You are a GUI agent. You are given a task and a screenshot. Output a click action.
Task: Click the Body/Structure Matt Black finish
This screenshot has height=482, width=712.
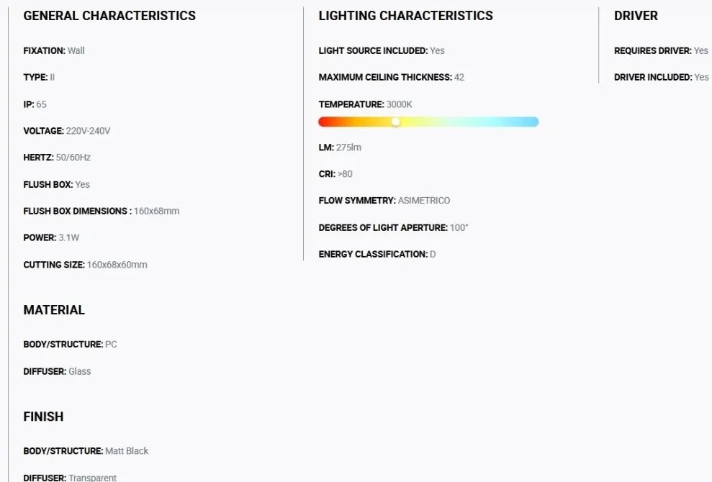click(x=86, y=451)
